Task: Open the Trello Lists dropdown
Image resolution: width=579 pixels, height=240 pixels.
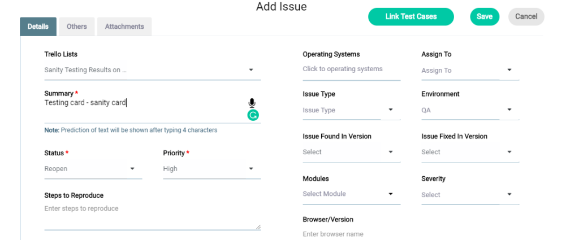Action: 251,71
